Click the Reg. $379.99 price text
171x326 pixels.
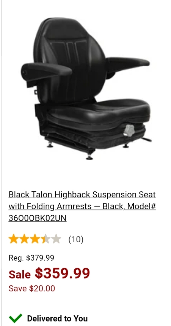(31, 258)
